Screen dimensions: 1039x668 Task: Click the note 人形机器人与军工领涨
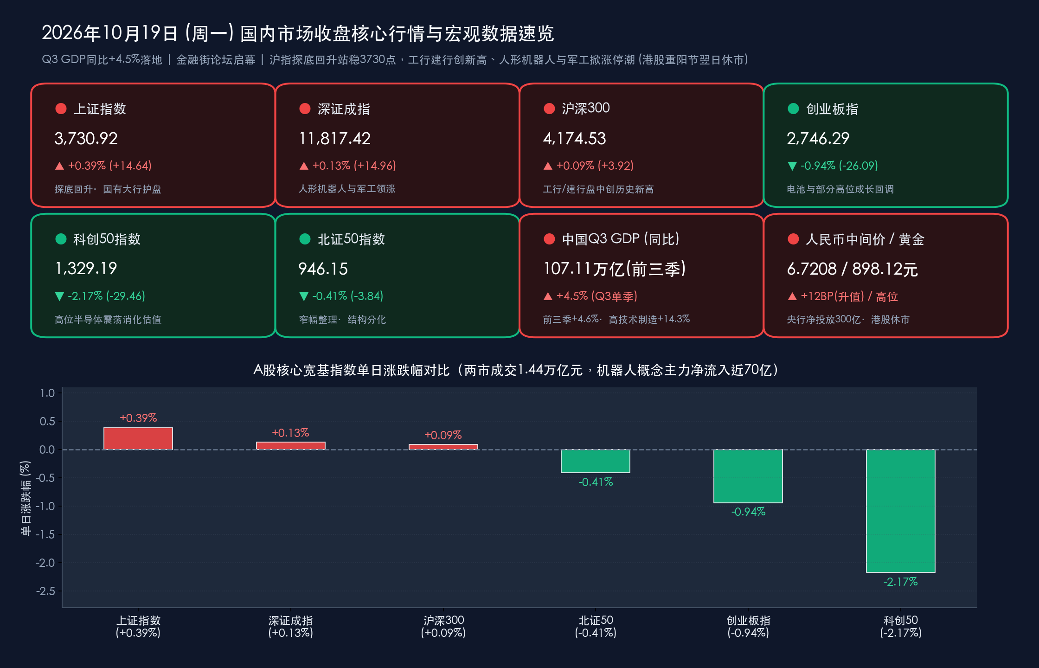[x=347, y=189]
